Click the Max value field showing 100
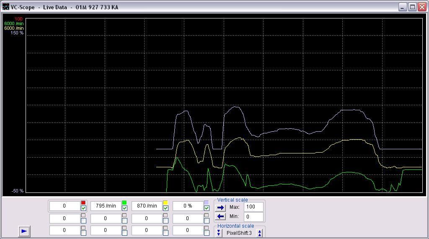This screenshot has width=429, height=239. coord(253,207)
